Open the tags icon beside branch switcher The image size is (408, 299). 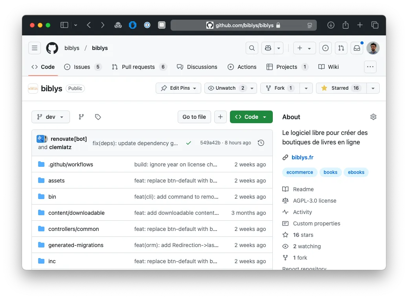(x=97, y=117)
